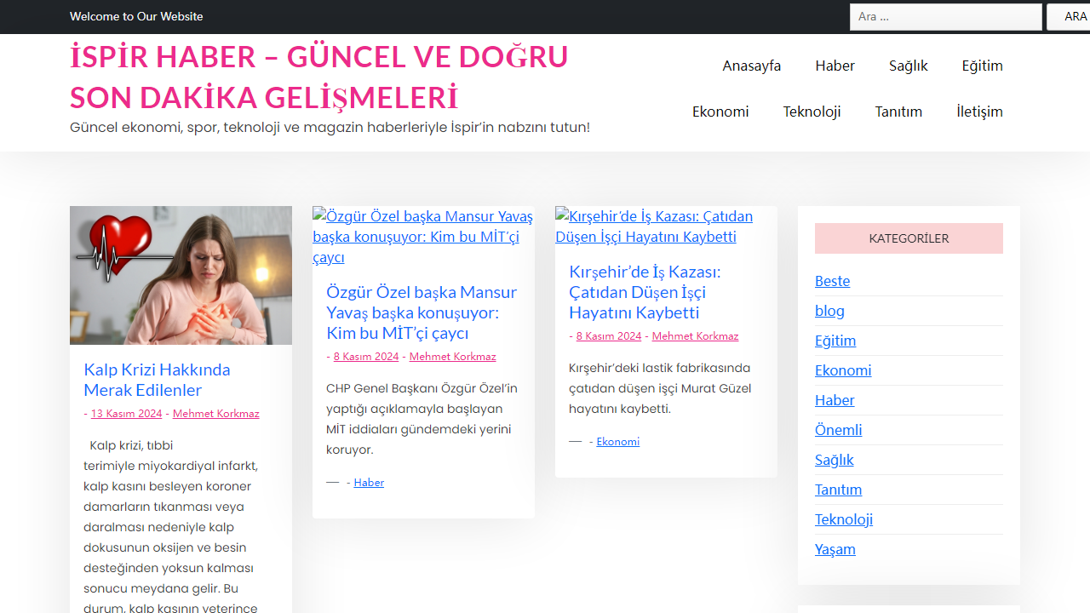View author profile Mehmet Korkmaz

coord(215,413)
